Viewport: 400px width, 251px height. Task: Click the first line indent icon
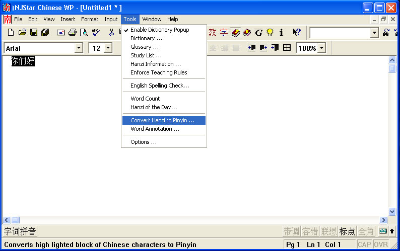(275, 48)
